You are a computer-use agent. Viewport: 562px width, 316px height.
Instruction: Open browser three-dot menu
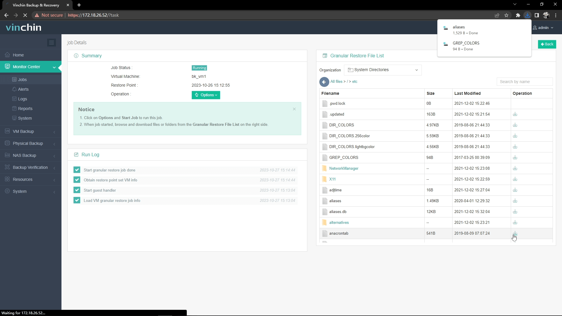[x=556, y=15]
